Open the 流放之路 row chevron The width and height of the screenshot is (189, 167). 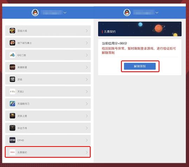[87, 116]
